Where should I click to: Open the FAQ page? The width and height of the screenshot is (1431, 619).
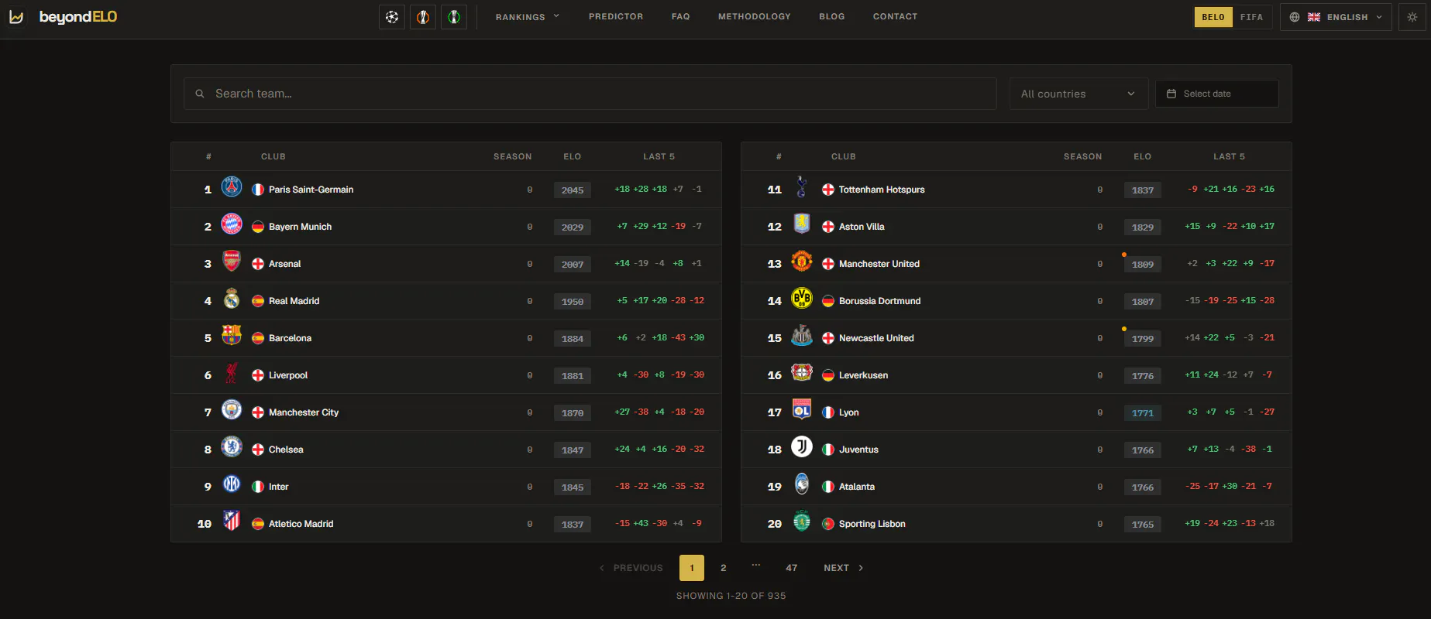tap(681, 16)
